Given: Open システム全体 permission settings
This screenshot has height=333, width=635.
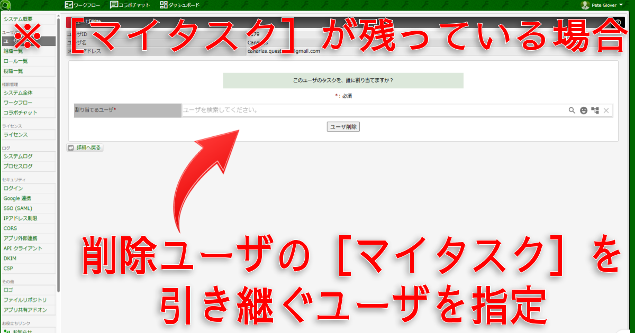Looking at the screenshot, I should pos(28,93).
